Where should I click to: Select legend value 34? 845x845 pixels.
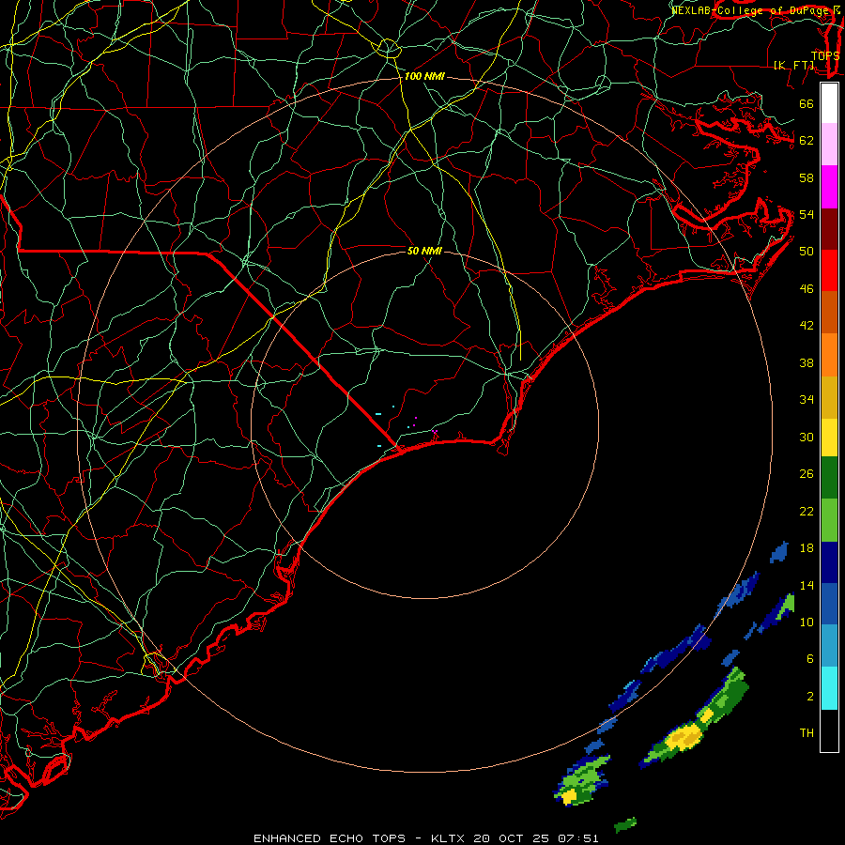click(807, 400)
